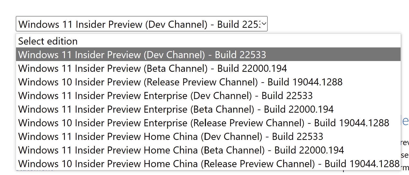This screenshot has width=409, height=175.
Task: Choose the non-Enterprise Beta Channel Build 22000.194 entry
Action: (153, 68)
